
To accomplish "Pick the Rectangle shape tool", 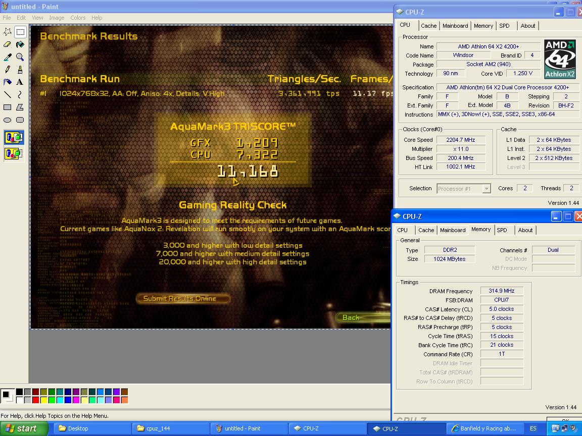I will tap(8, 107).
